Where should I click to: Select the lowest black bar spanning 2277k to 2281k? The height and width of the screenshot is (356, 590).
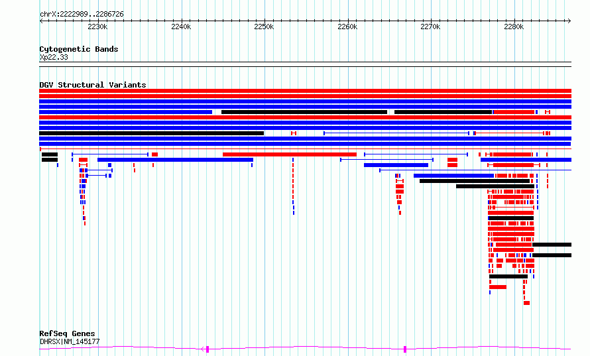[x=508, y=276]
